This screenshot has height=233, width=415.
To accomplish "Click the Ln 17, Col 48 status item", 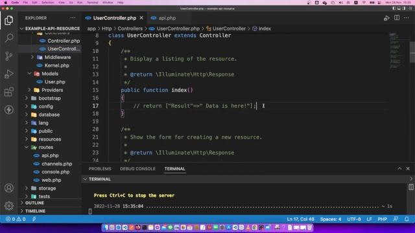I will 300,219.
